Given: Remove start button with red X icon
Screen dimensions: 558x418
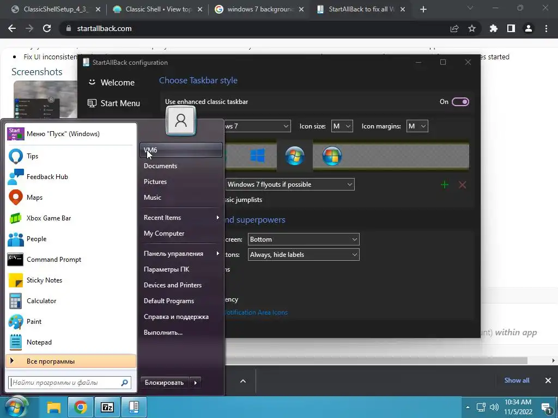Looking at the screenshot, I should [462, 185].
